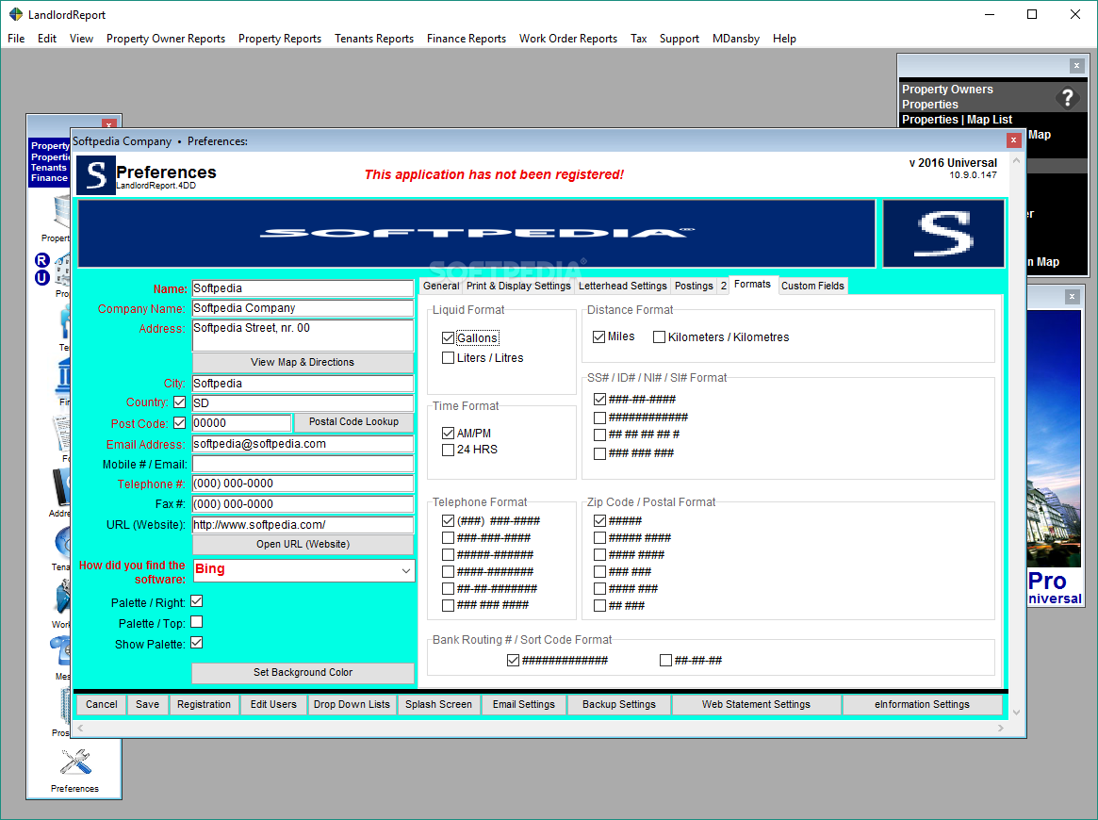Click the question mark help icon

[1067, 97]
